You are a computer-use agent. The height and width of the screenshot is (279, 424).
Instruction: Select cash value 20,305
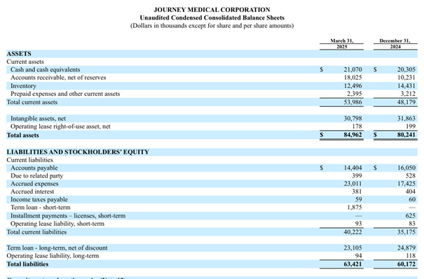tap(406, 70)
